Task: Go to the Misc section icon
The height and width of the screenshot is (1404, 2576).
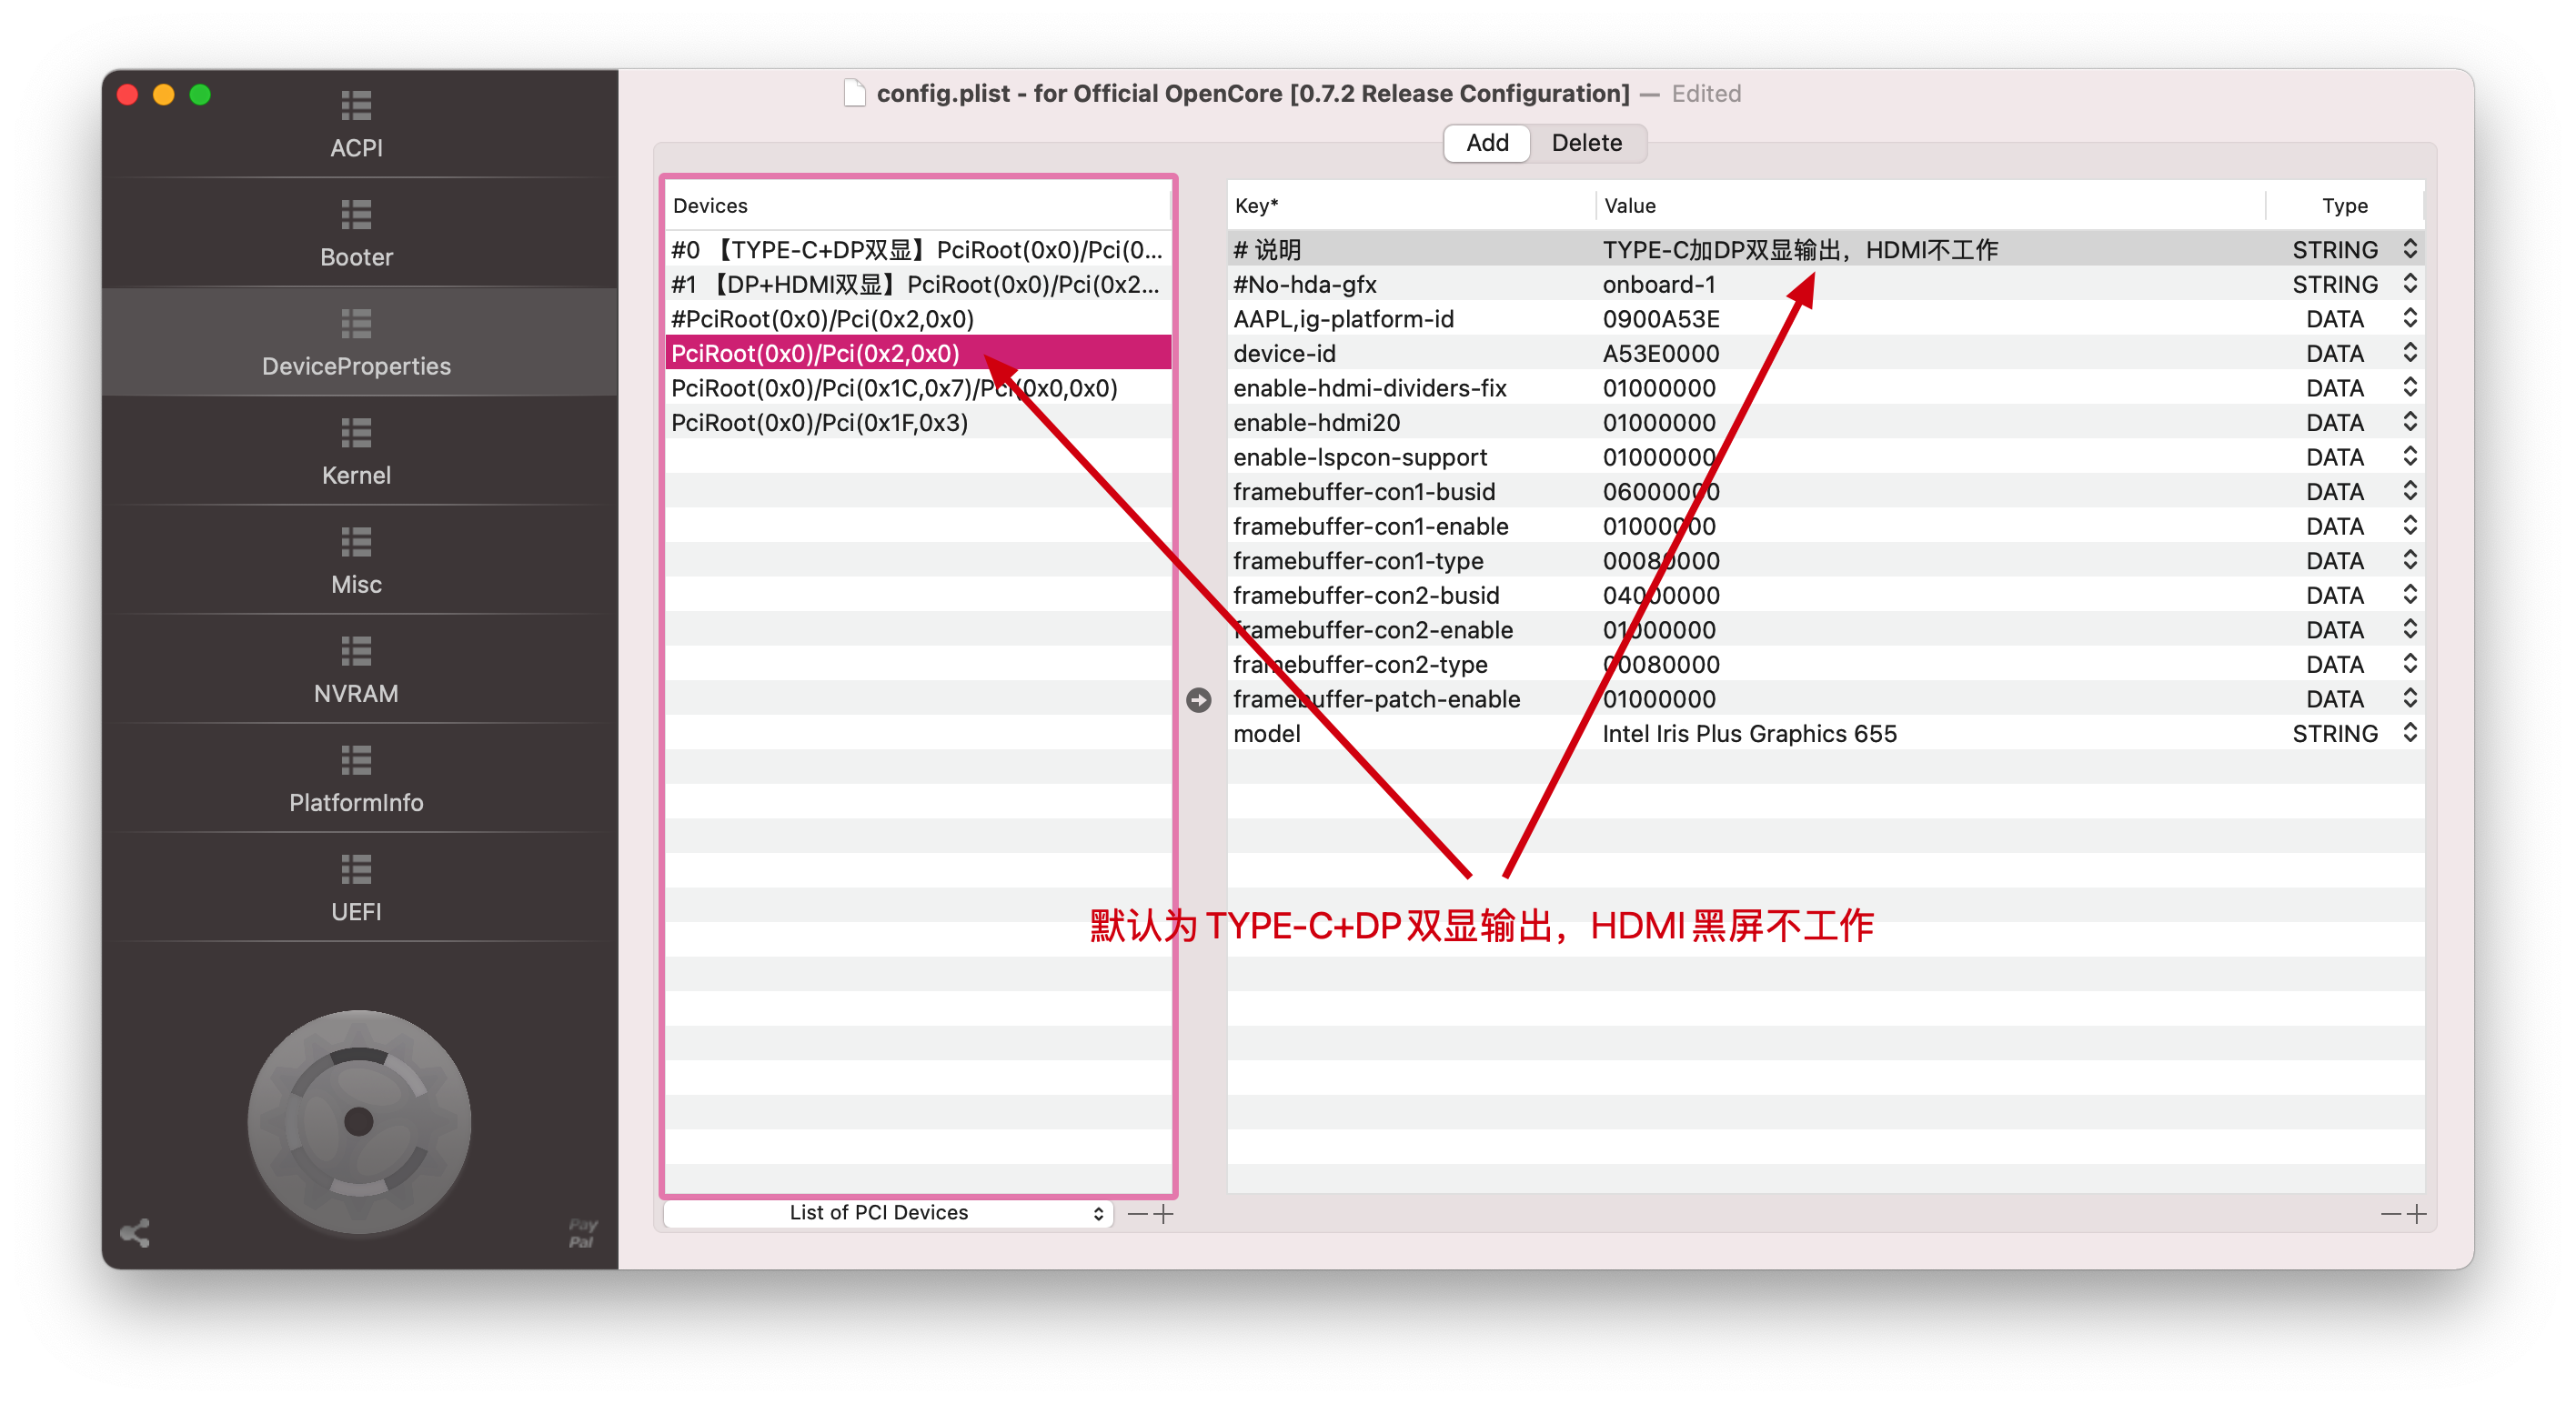Action: tap(356, 541)
